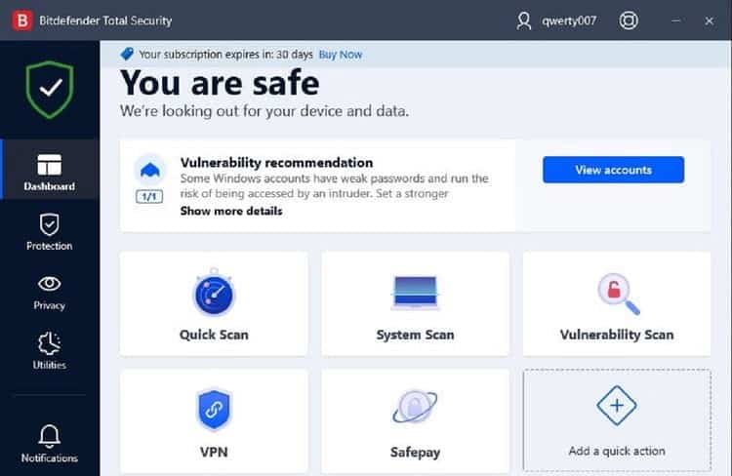The image size is (732, 476).
Task: Run the Vulnerability Scan
Action: pos(616,304)
